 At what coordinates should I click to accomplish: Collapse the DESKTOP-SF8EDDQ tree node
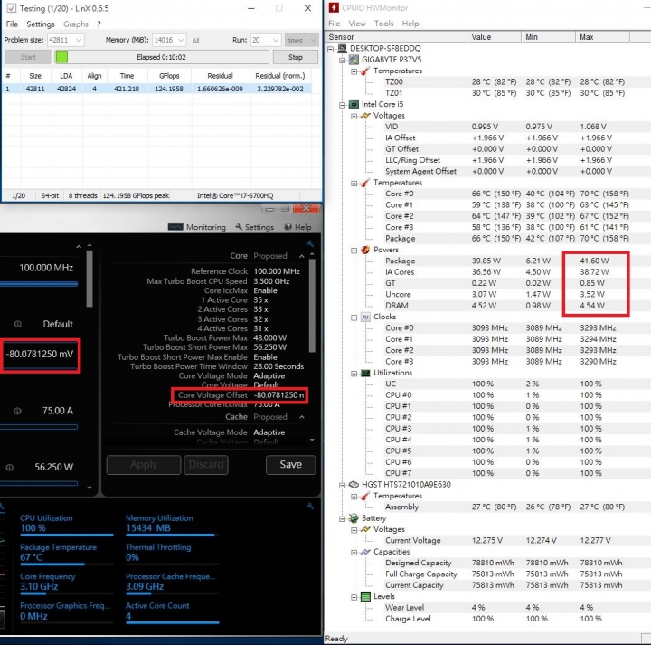click(331, 49)
